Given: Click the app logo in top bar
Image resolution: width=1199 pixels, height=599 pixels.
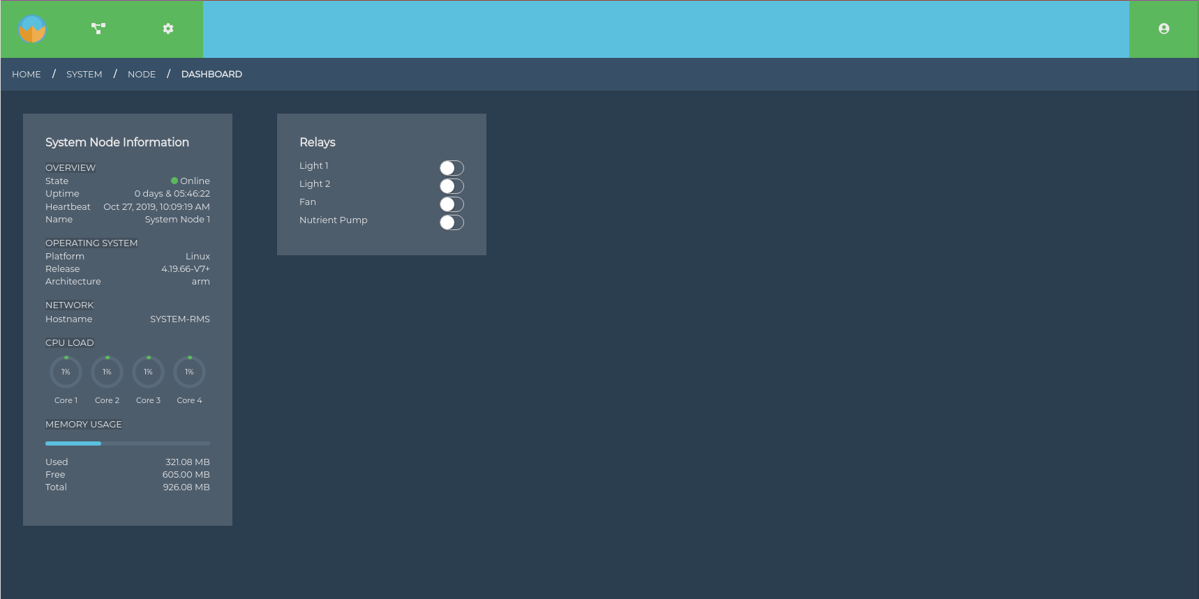Looking at the screenshot, I should 32,29.
